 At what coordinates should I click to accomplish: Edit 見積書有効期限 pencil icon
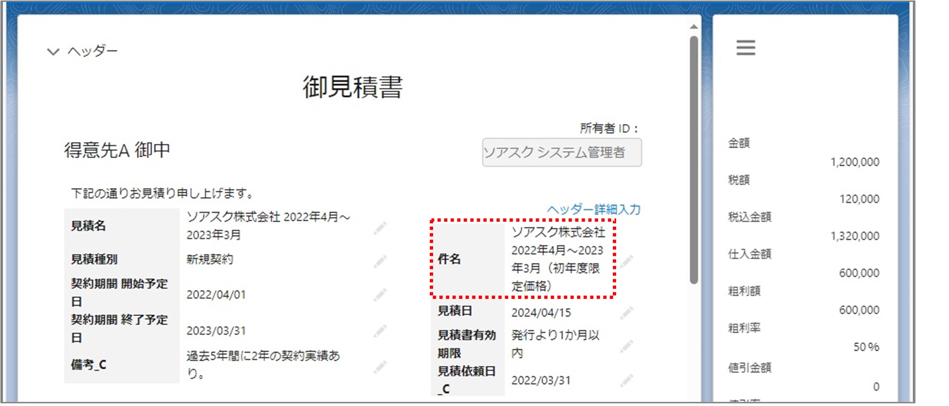(x=626, y=346)
